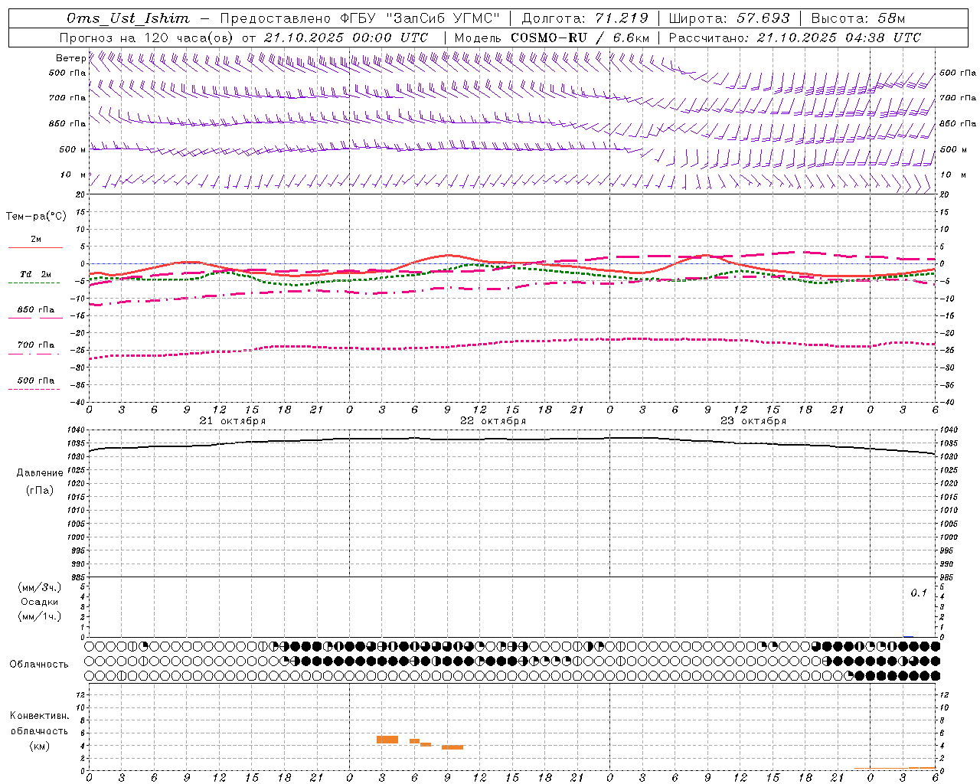Viewport: 980px width, 784px height.
Task: Click the altitude label Высота: 58м
Action: tap(860, 18)
